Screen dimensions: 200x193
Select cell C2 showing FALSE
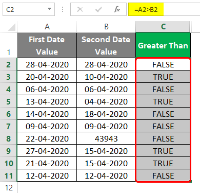click(x=163, y=64)
